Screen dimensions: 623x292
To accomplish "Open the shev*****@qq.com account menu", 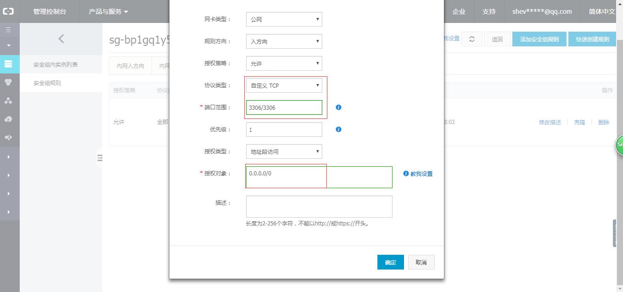I will [x=542, y=11].
